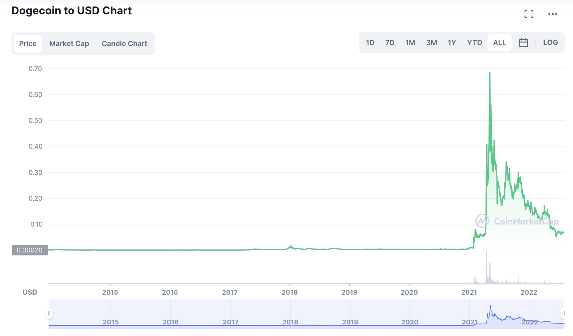
Task: Click the Dogecoin to USD Chart title
Action: [x=71, y=11]
